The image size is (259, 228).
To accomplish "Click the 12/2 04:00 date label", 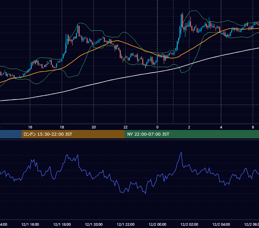I will click(x=221, y=224).
